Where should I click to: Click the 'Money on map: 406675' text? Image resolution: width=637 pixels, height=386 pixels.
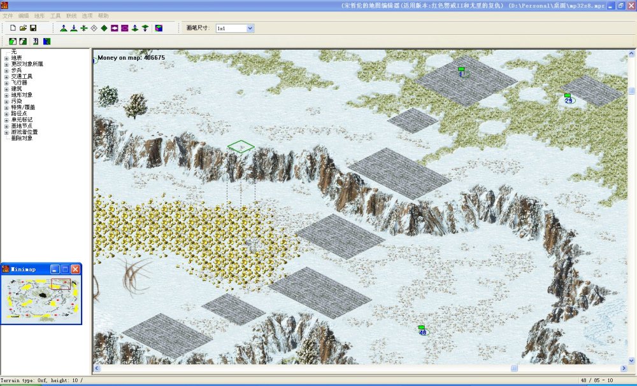(x=131, y=58)
